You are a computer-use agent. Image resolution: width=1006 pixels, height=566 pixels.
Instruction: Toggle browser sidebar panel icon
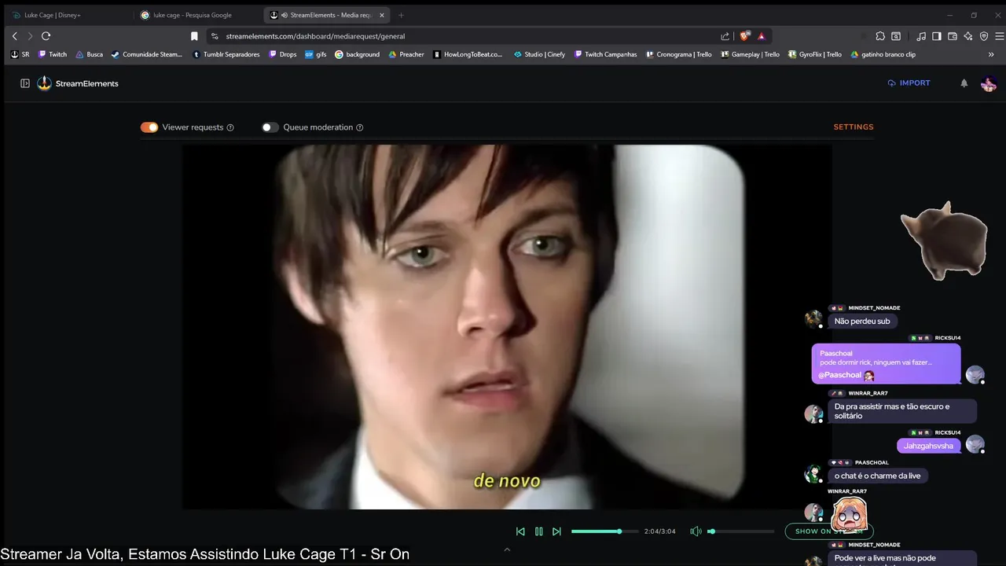tap(937, 36)
